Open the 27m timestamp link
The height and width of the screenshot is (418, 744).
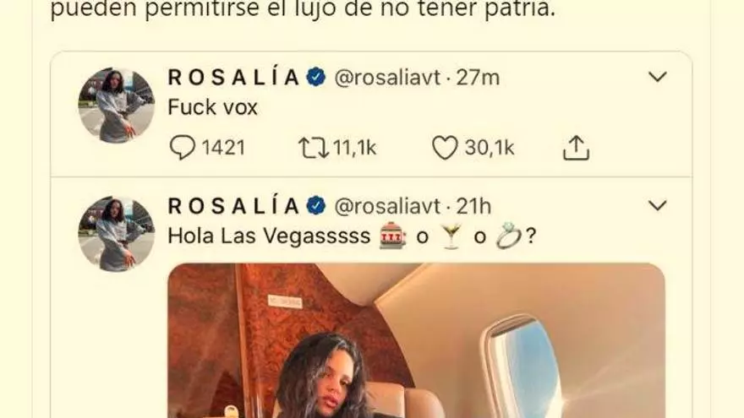(x=478, y=77)
